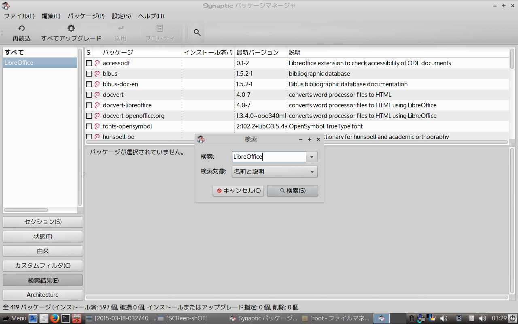Viewport: 518px width, 324px height.
Task: Open the file manager launcher in taskbar
Action: click(x=44, y=318)
